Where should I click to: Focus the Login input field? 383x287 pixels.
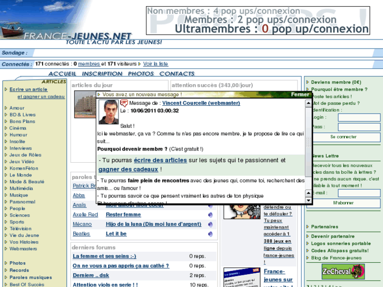pos(359,117)
